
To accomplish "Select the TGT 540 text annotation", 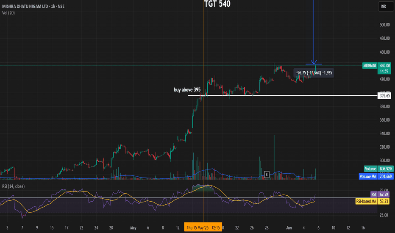I will point(217,4).
